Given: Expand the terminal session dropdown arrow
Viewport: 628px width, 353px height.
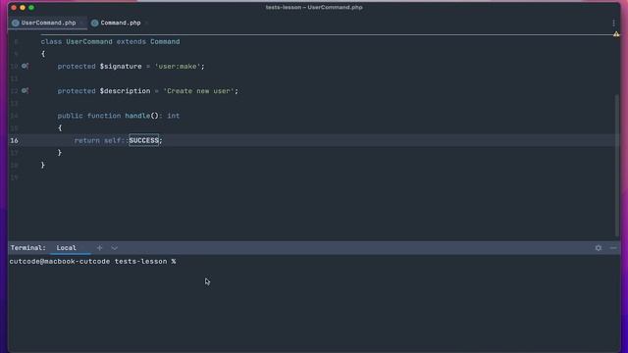Looking at the screenshot, I should [x=115, y=248].
